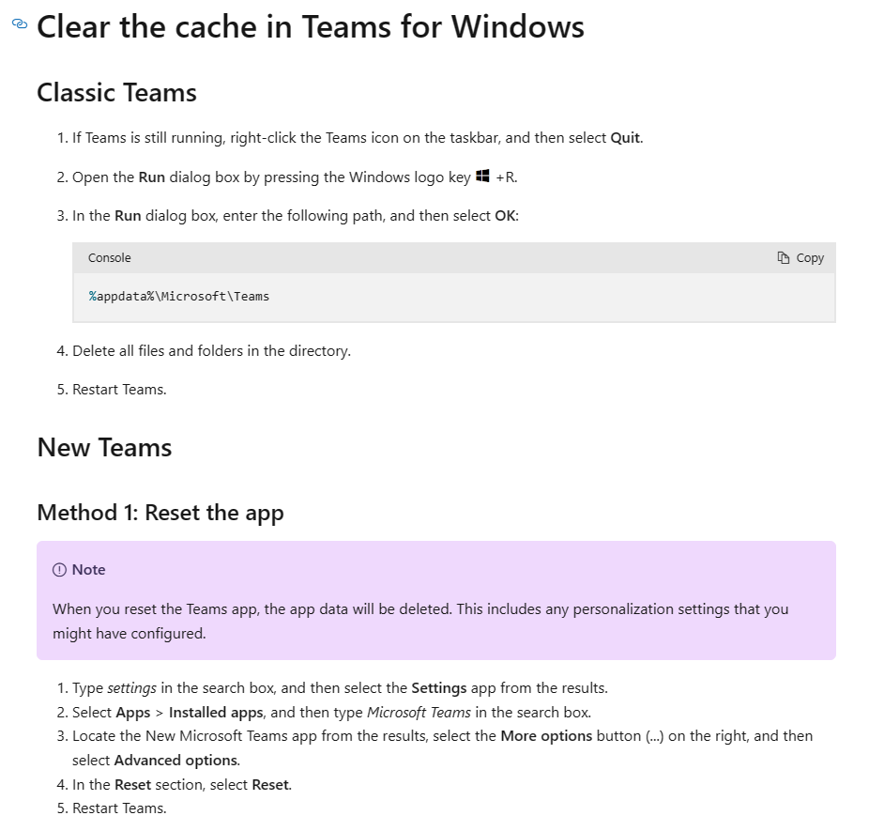Click the bold 'Advanced options' text
Viewport: 869px width, 831px height.
tap(175, 760)
